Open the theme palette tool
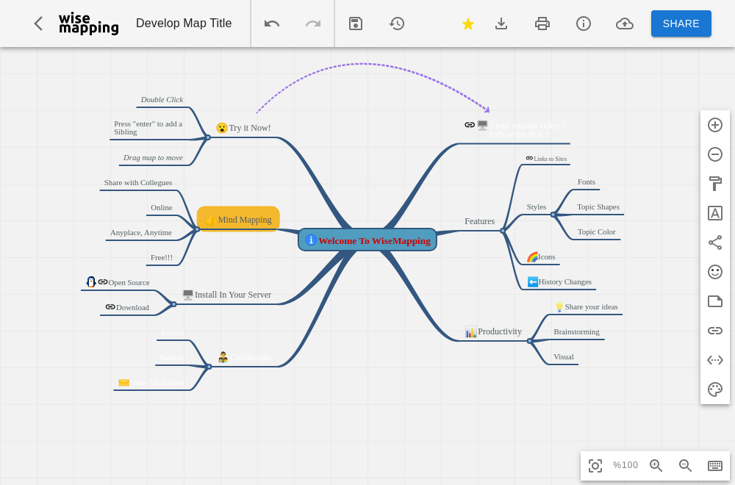The image size is (735, 485). [715, 389]
